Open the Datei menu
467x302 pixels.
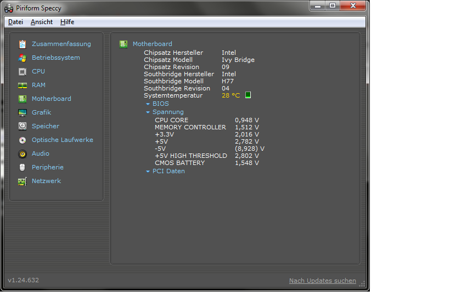(15, 22)
